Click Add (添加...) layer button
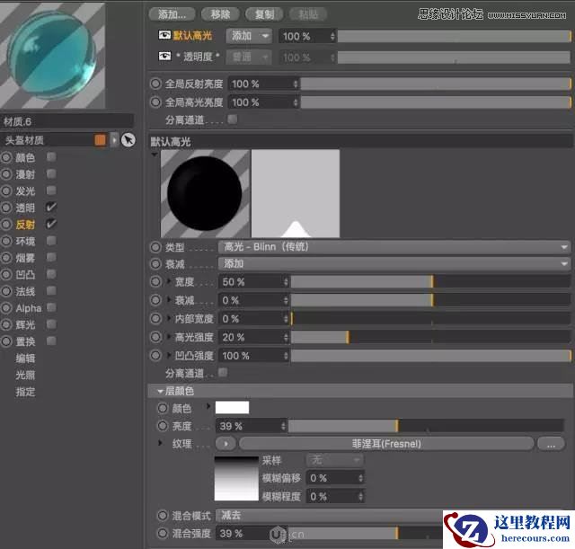This screenshot has width=575, height=549. click(172, 14)
